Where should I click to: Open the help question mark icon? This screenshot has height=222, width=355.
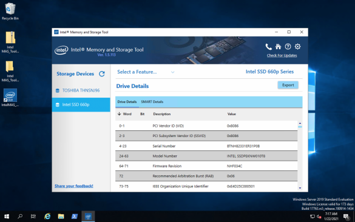[288, 47]
